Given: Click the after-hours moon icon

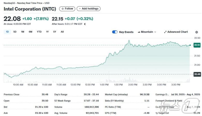Looking at the screenshot, I should pos(85,24).
